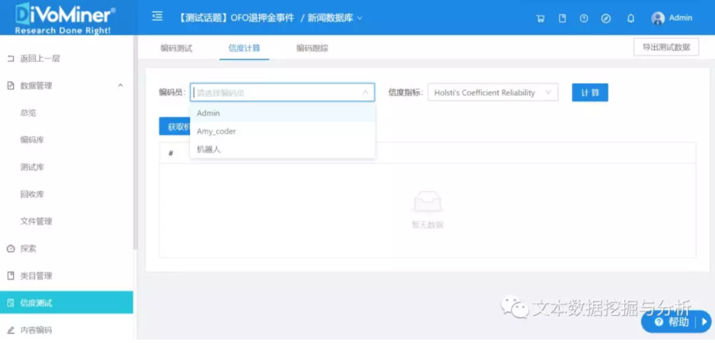Open the 帮助 help button
Viewport: 715px width, 343px height.
pos(673,322)
